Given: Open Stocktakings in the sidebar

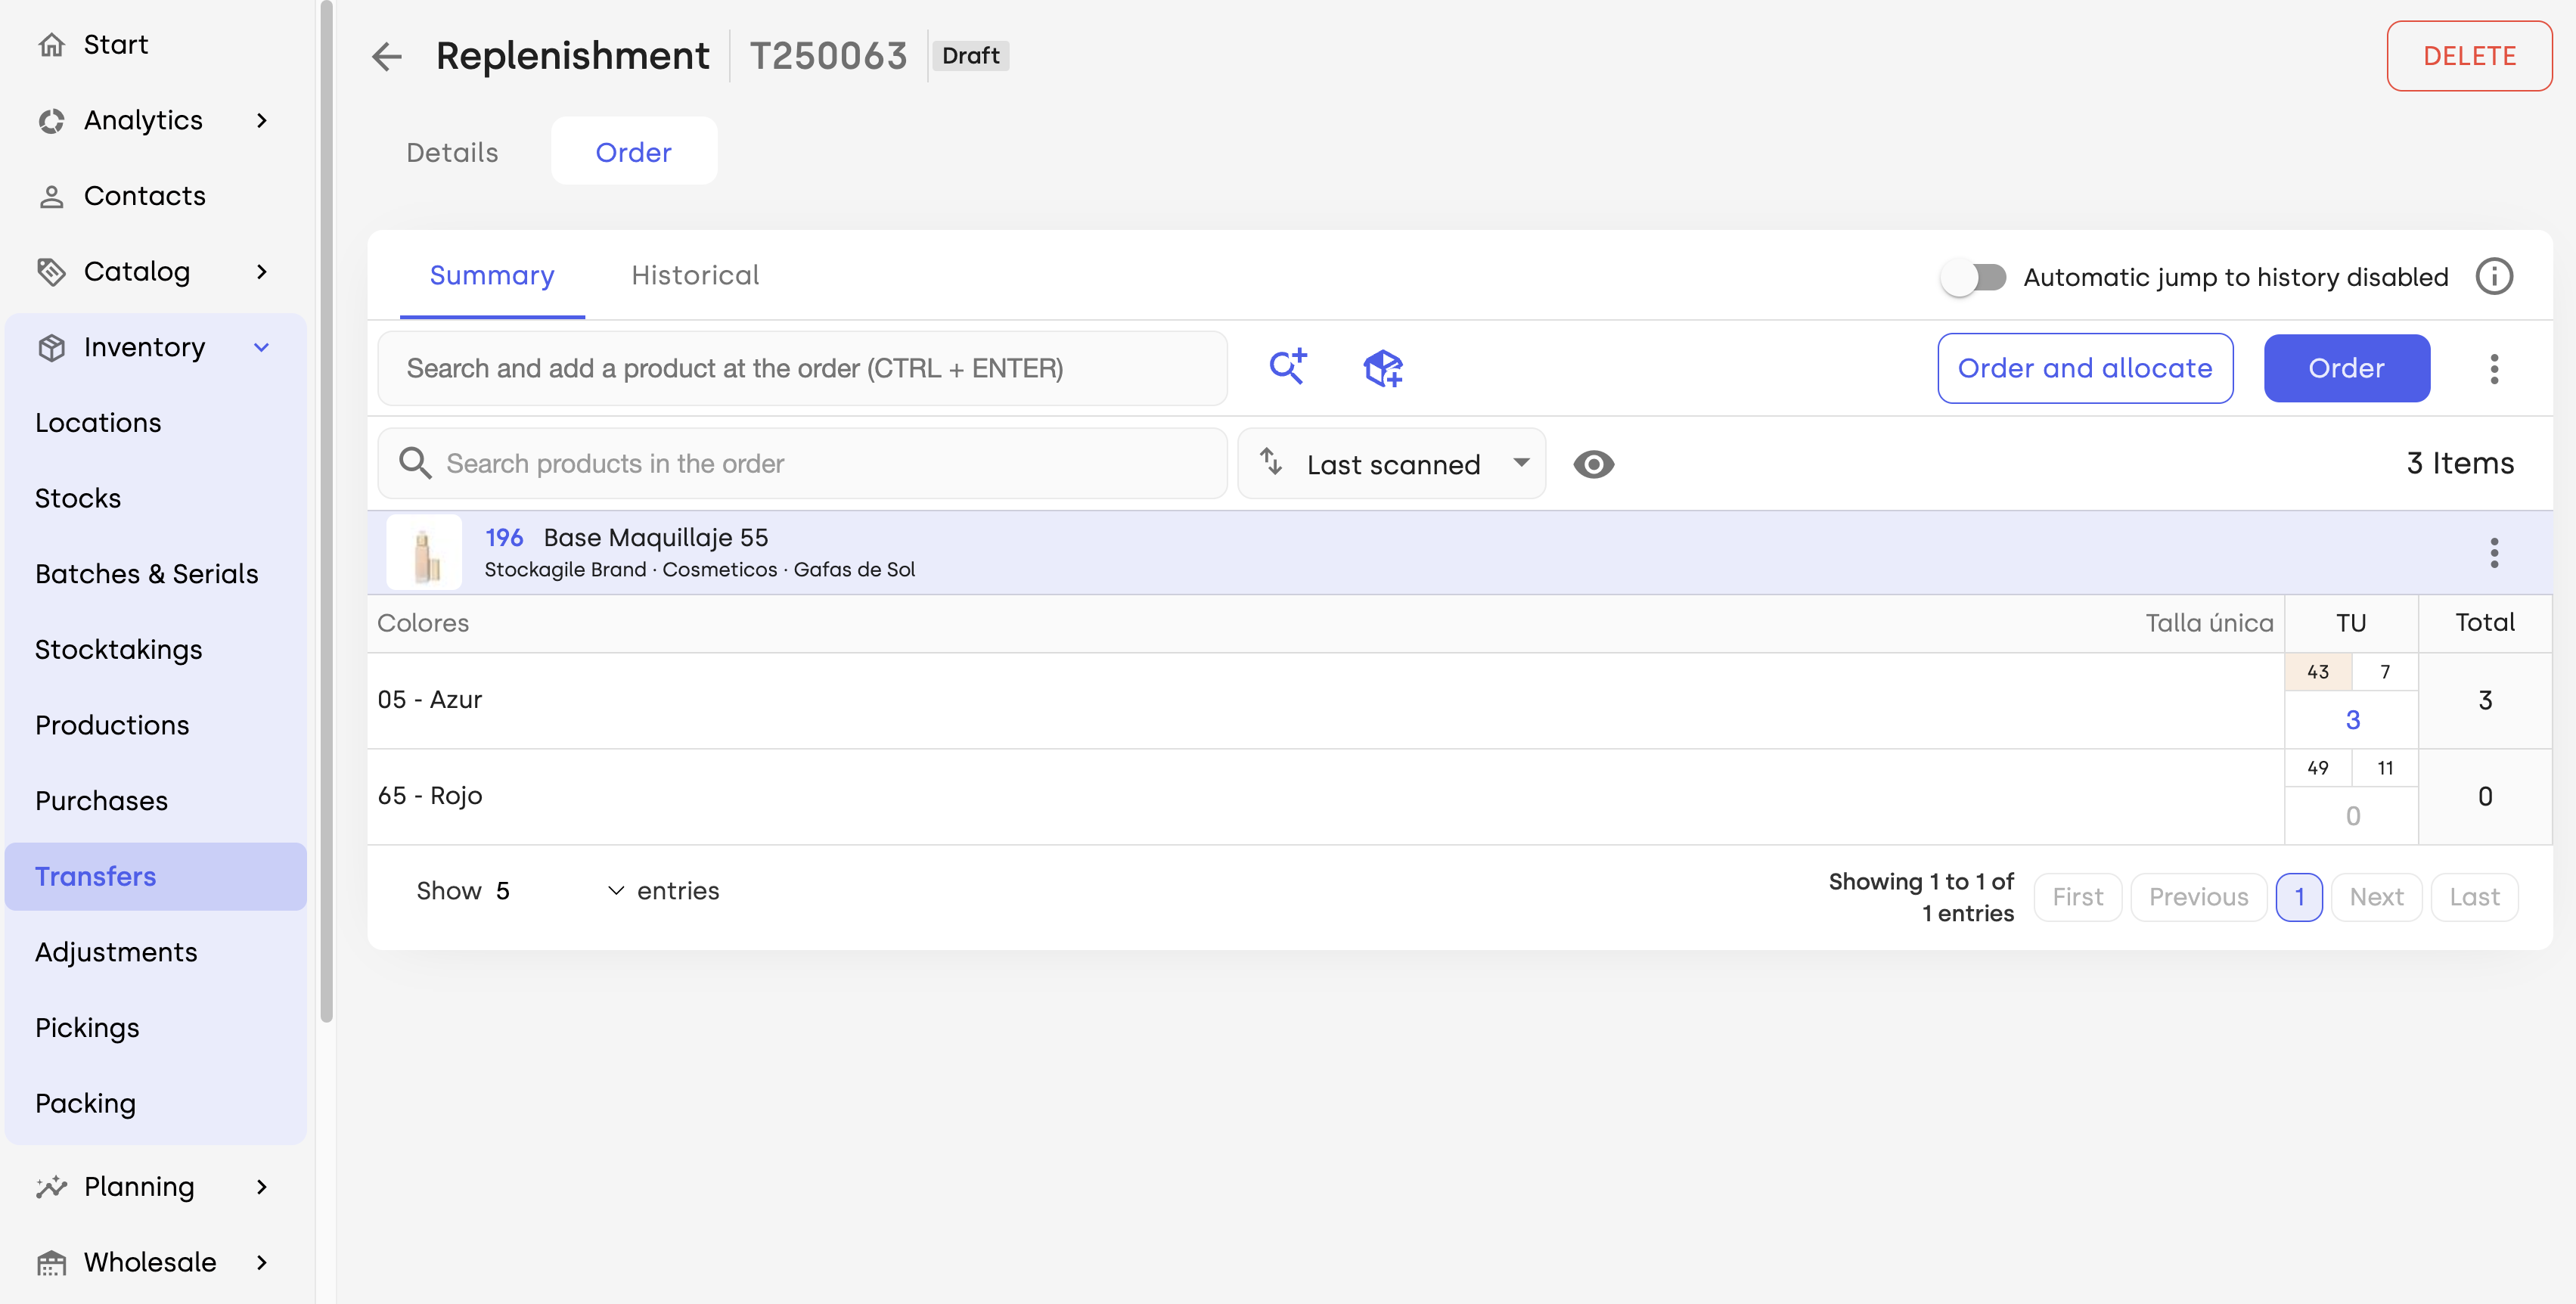Looking at the screenshot, I should click(119, 650).
